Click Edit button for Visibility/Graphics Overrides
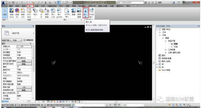202x109 pixels. pyautogui.click(x=24, y=61)
